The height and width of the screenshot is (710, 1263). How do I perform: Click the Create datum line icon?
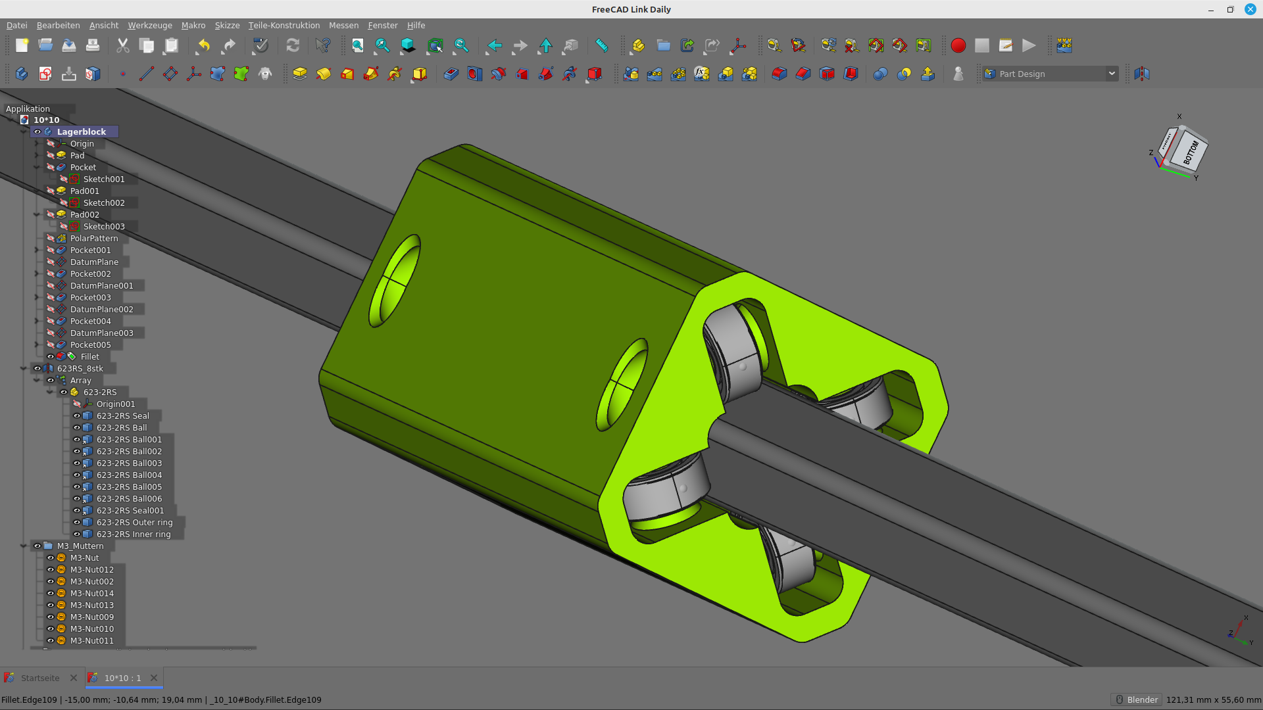tap(146, 74)
